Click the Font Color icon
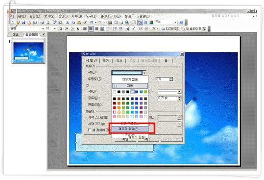This screenshot has width=264, height=180. [153, 29]
